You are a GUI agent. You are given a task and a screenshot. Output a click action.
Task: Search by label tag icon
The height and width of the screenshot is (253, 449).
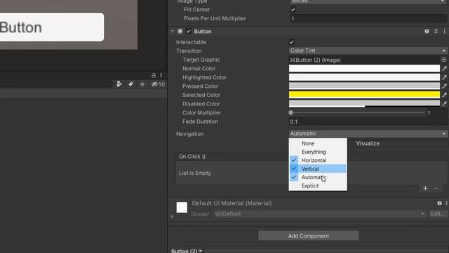point(130,84)
